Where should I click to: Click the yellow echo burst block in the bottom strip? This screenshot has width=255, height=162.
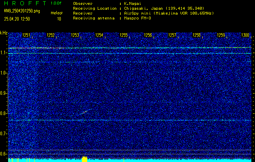[x=84, y=159]
